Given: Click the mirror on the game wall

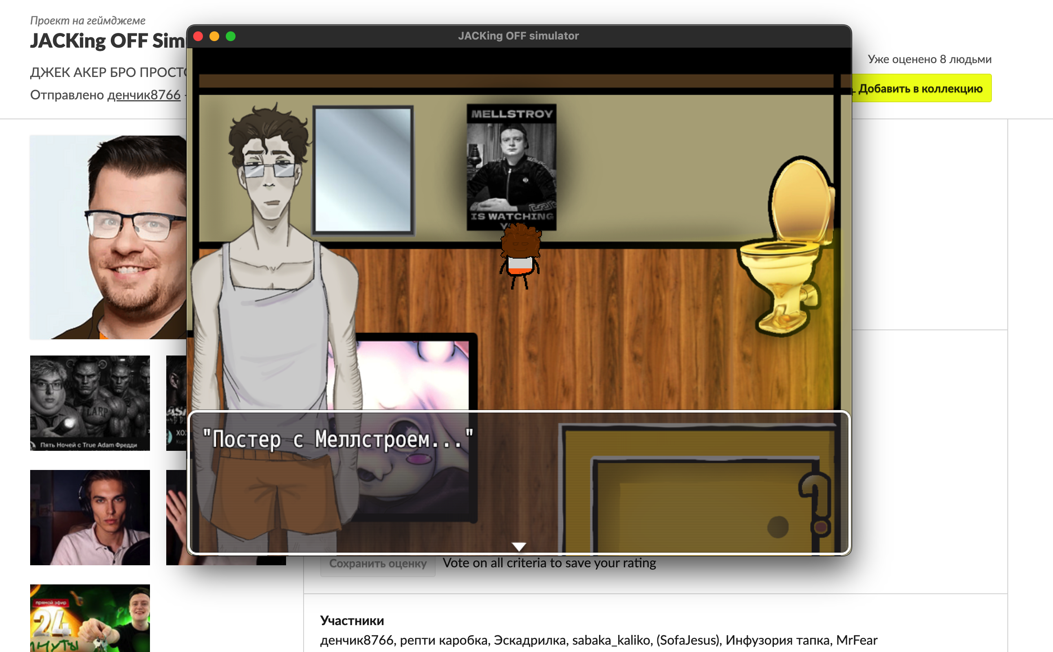Looking at the screenshot, I should [363, 170].
